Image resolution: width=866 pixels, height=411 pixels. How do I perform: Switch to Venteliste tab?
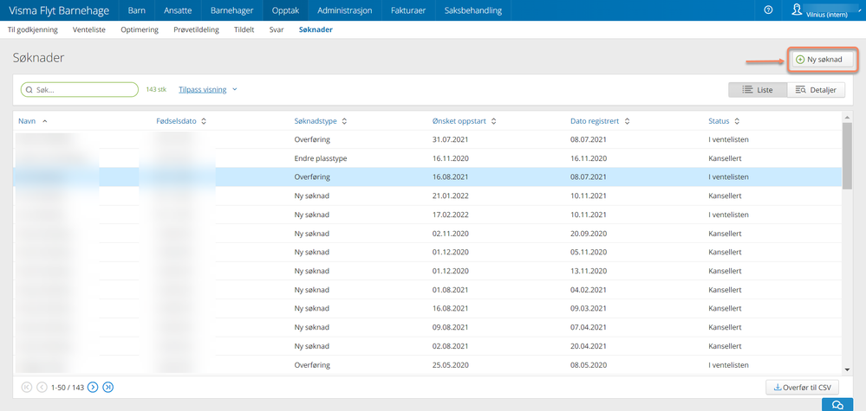(x=89, y=29)
